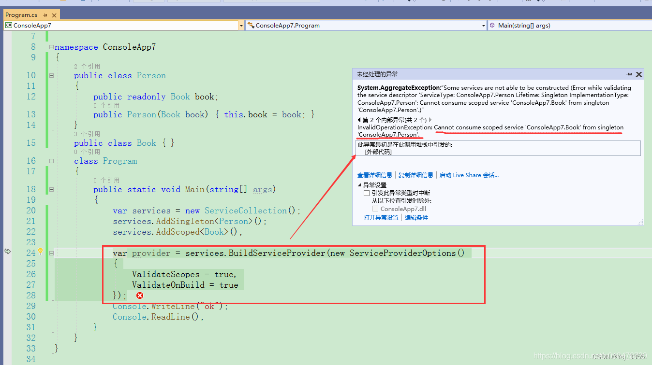The height and width of the screenshot is (365, 652).
Task: Open the Main(string[] args) member dropdown
Action: point(569,26)
